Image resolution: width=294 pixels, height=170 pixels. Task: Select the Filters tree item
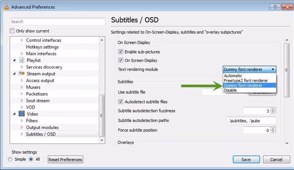32,121
